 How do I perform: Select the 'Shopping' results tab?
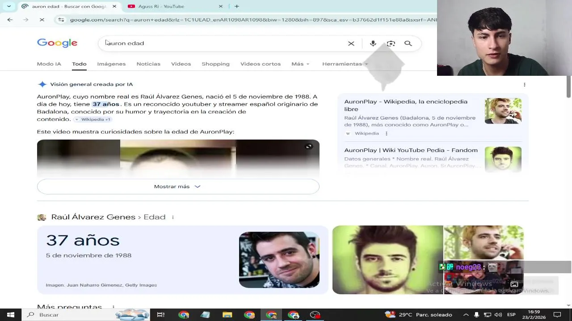[x=215, y=64]
